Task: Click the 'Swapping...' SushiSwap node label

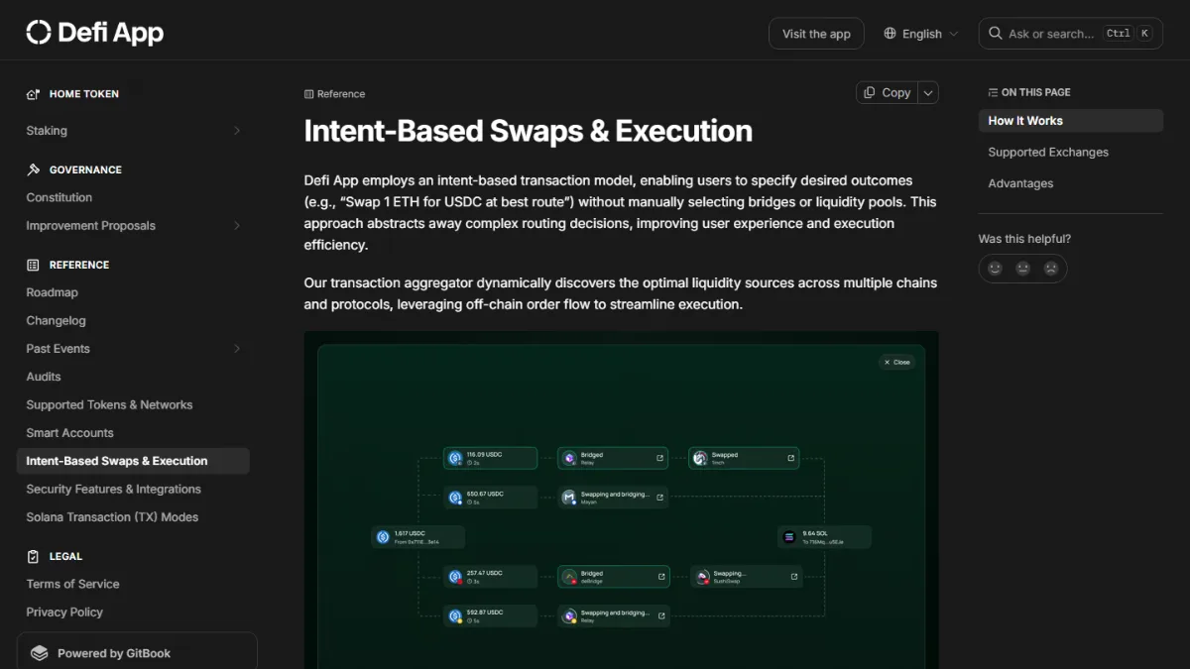Action: [730, 573]
